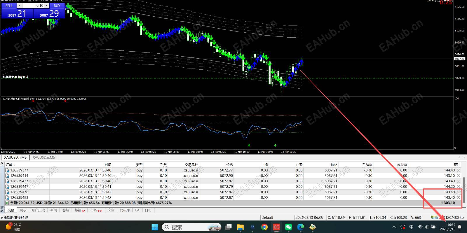Sort orders by the 获利 column header
Viewport: 467px width, 233px height.
(x=457, y=165)
